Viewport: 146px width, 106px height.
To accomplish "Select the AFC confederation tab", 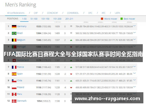I will click(x=103, y=13).
